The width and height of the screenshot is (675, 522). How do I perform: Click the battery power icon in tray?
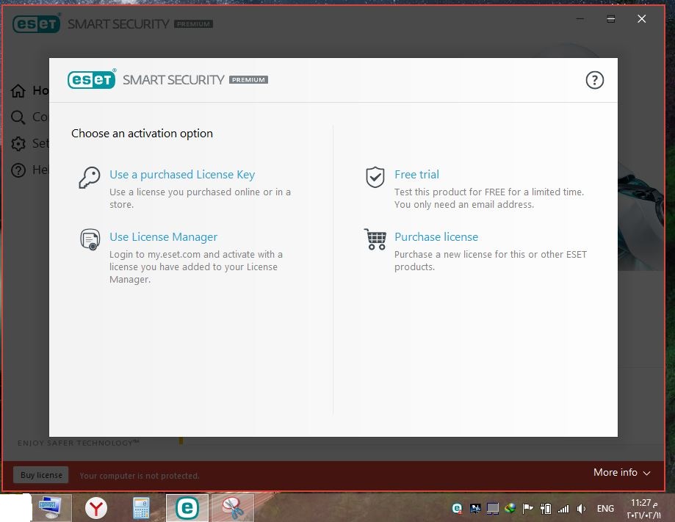(x=546, y=509)
